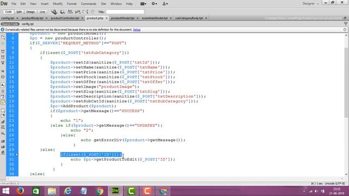Switch to the productBody.tpl tab

pyautogui.click(x=33, y=18)
